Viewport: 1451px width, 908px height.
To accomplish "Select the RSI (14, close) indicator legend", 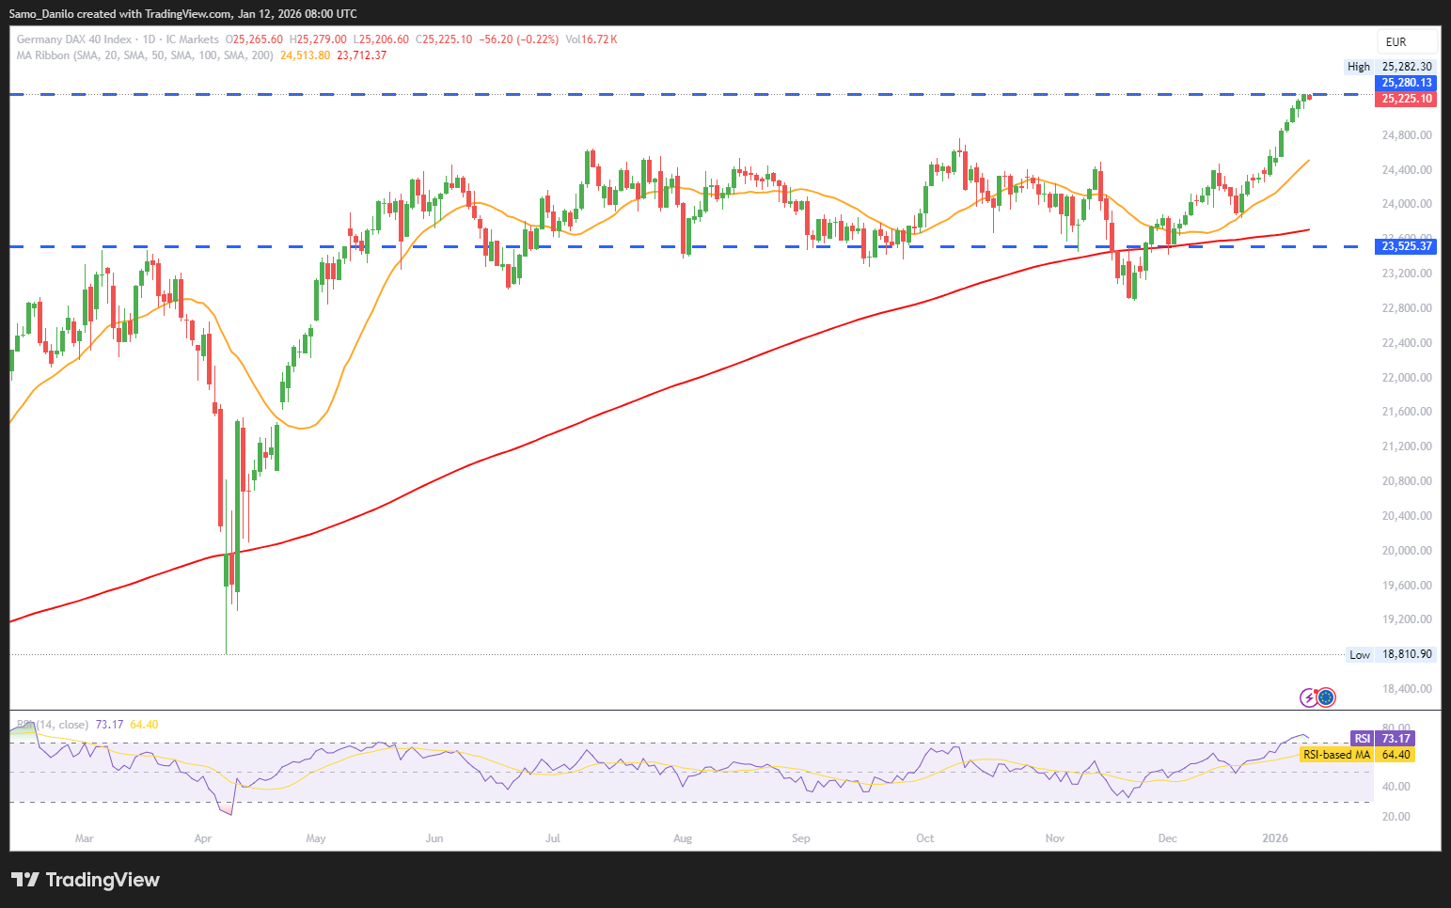I will tap(53, 725).
